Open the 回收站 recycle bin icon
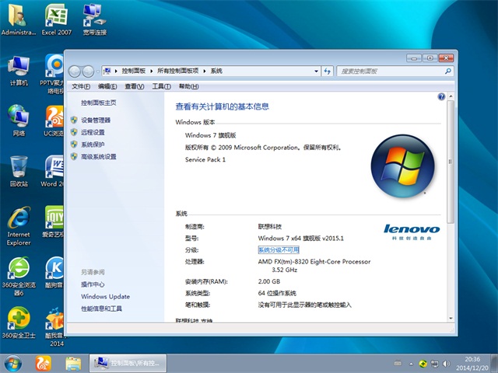 19,169
